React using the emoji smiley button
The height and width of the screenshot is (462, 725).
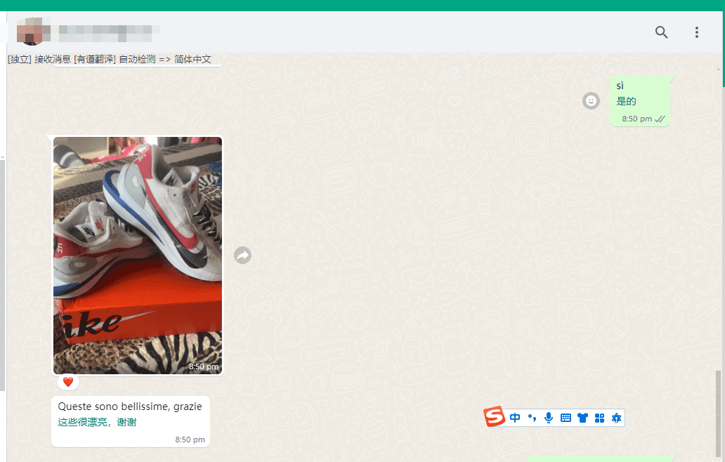pos(590,100)
